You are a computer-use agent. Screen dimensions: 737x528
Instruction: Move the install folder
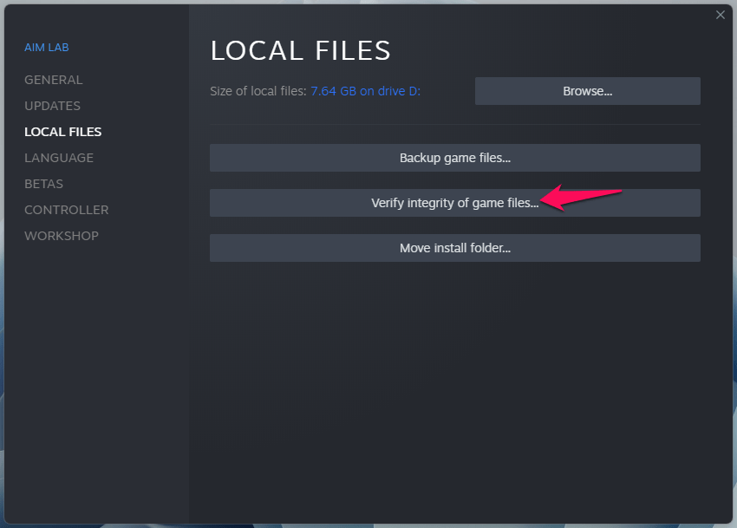pos(454,248)
